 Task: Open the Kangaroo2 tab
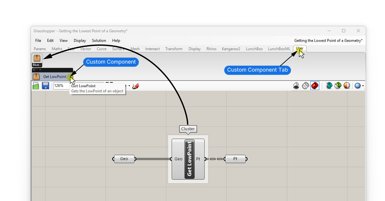pos(231,49)
